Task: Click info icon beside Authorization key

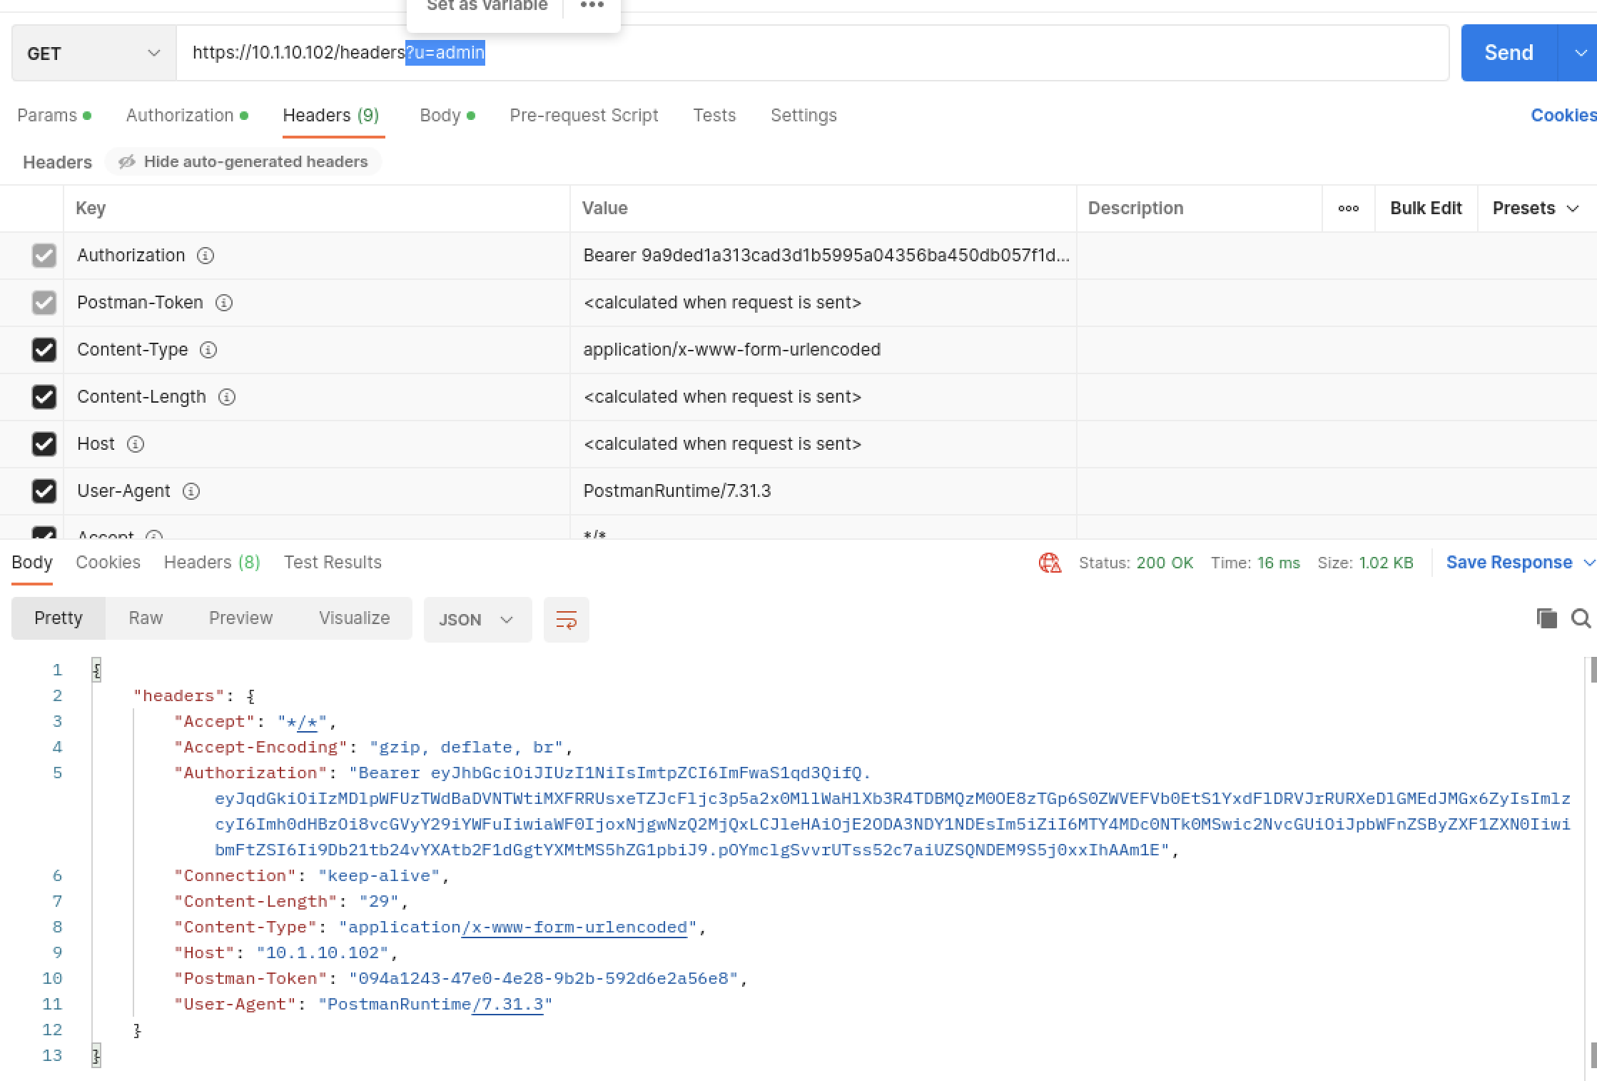Action: pos(206,256)
